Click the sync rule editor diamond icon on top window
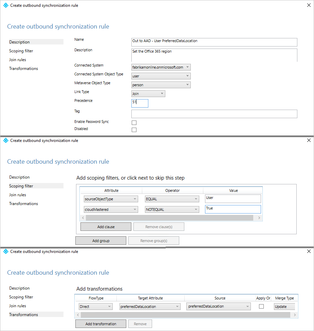Viewport: 314px width, 331px height. click(x=5, y=5)
